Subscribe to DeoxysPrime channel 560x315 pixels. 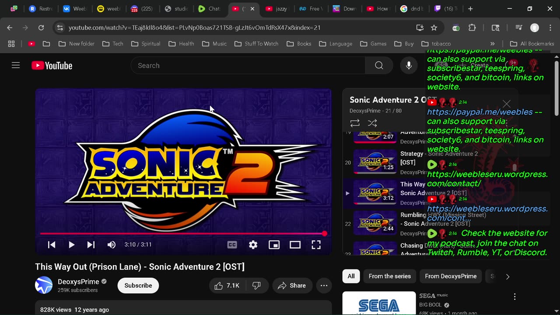click(x=138, y=286)
